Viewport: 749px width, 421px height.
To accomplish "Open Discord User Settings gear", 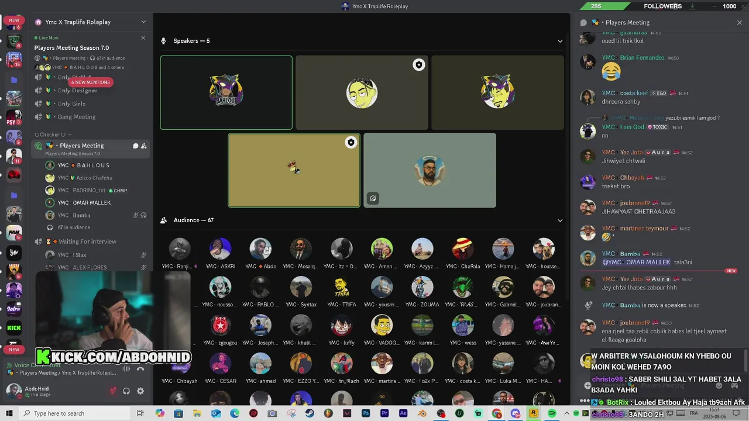I will click(x=140, y=391).
